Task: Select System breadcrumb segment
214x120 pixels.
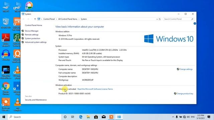Action: point(84,19)
